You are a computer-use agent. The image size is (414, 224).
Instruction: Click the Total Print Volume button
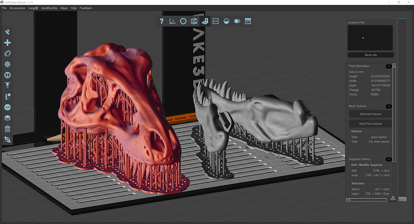[370, 124]
